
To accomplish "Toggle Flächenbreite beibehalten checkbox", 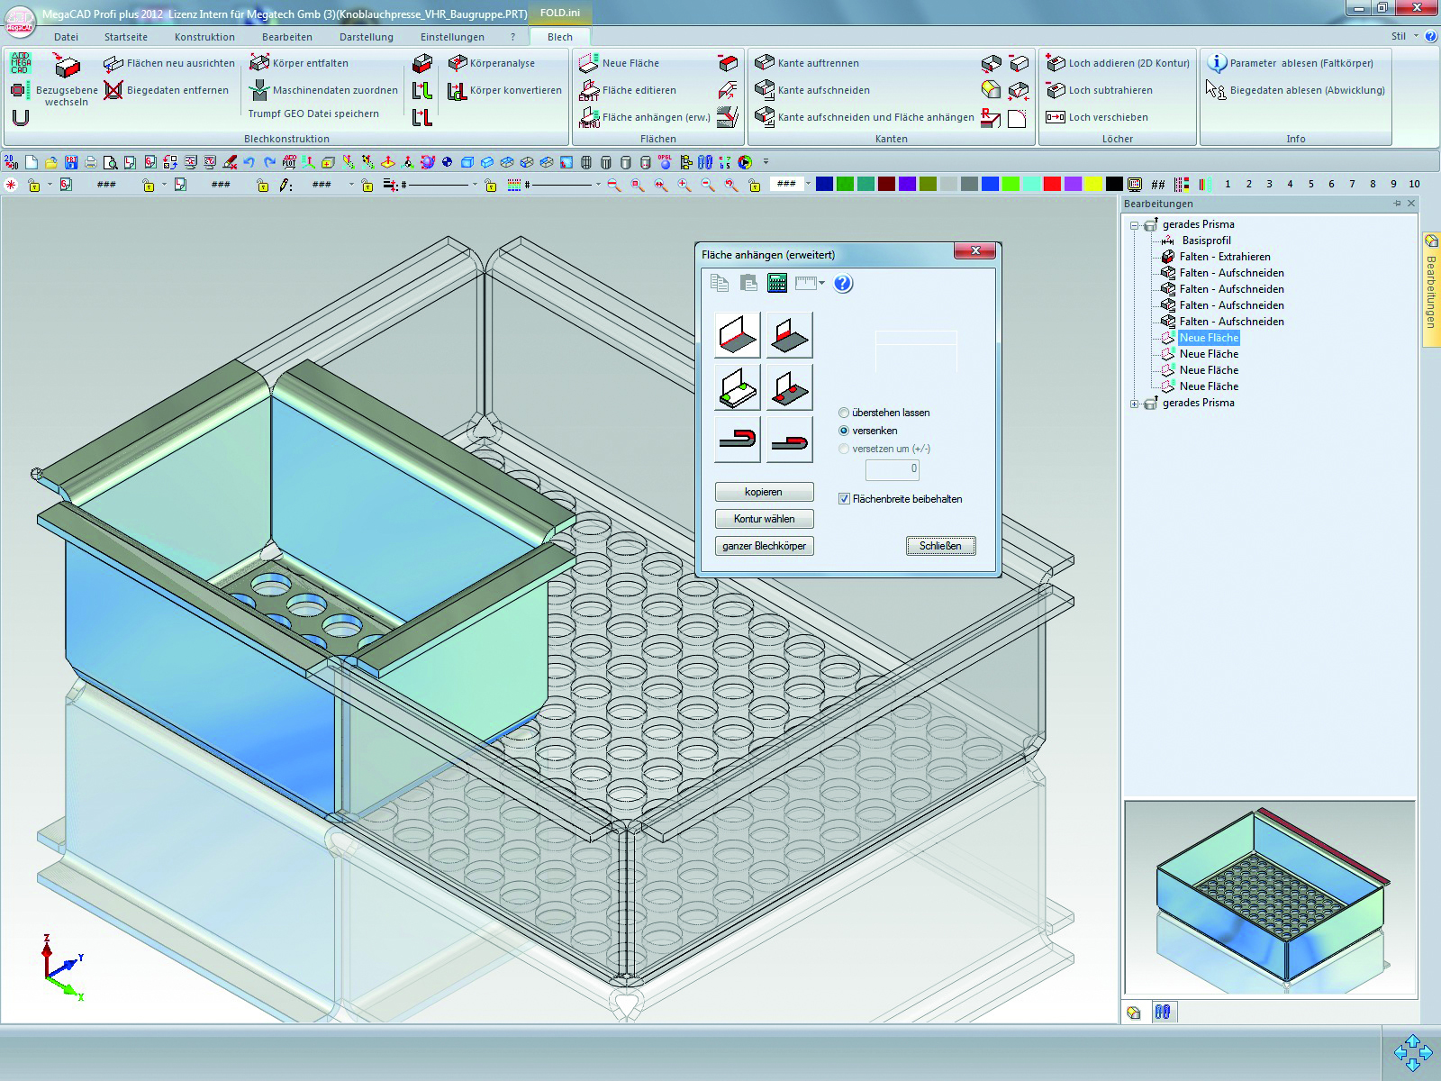I will click(x=844, y=498).
